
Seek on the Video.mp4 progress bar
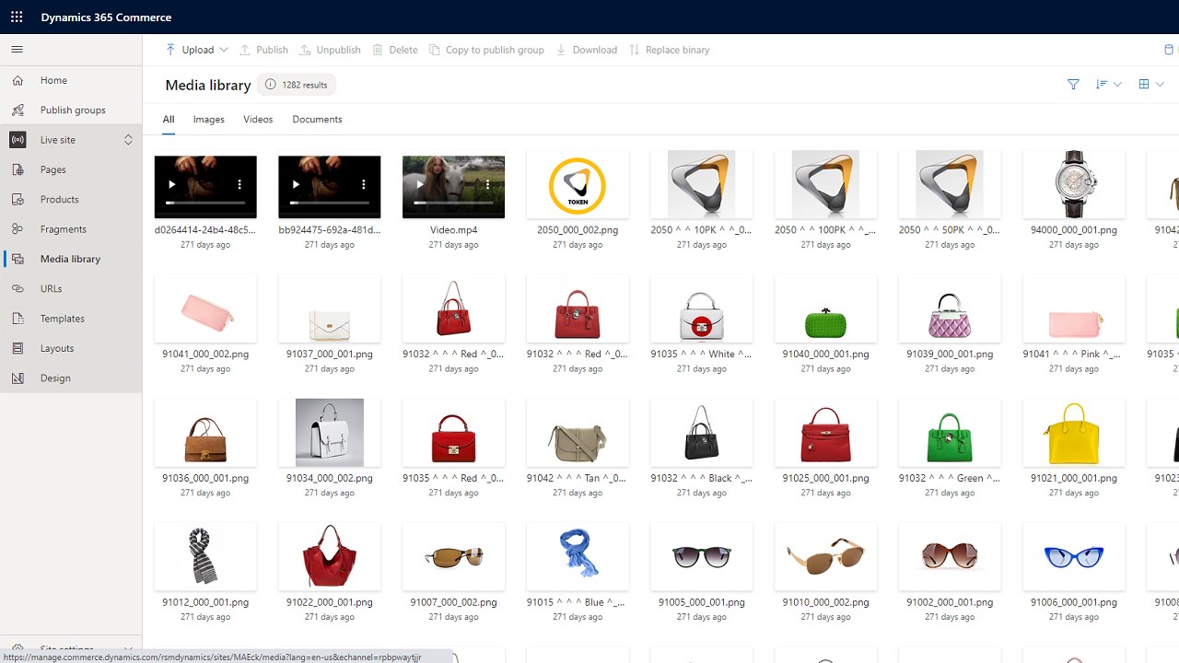pos(453,202)
